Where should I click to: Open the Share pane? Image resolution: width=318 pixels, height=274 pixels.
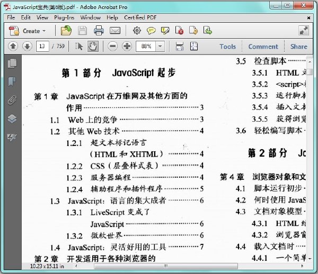tap(298, 47)
